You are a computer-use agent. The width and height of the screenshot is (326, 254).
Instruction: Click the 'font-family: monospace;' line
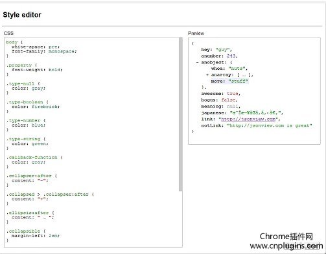[44, 52]
